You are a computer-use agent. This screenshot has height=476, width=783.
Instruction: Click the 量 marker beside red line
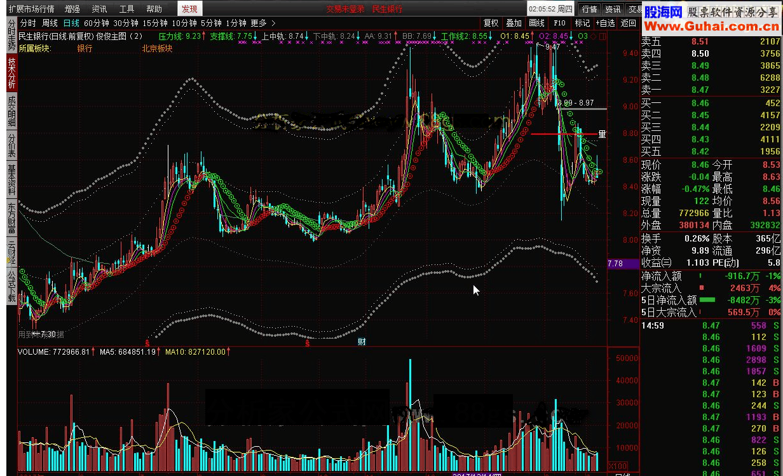tap(602, 134)
